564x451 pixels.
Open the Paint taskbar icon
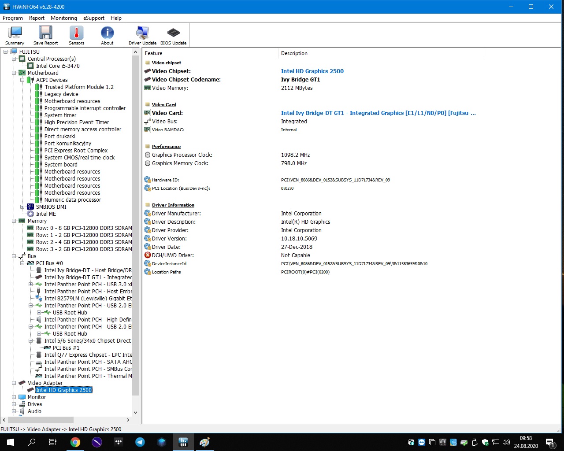pyautogui.click(x=205, y=442)
